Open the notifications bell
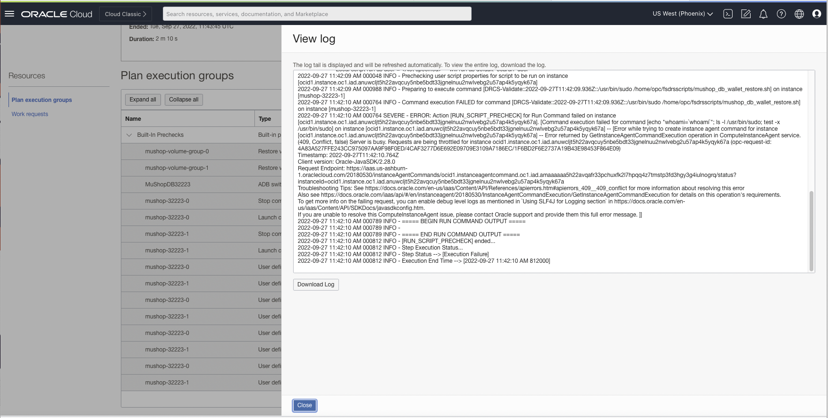828x418 pixels. pos(763,14)
